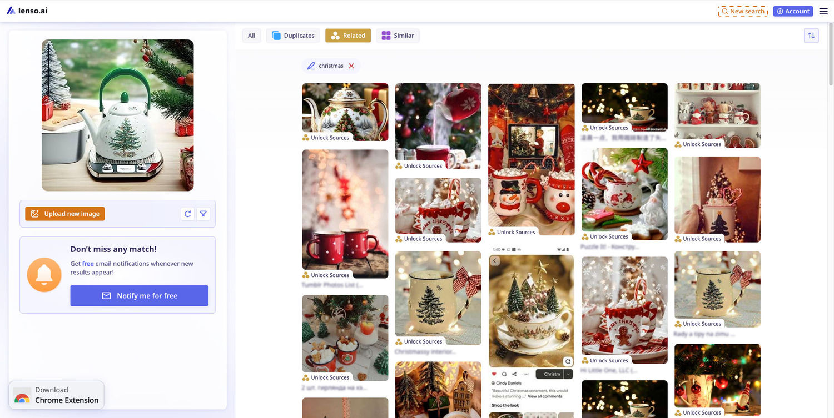Edit the christmas keyword pencil icon
Screen dimensions: 834x418
[x=311, y=66]
